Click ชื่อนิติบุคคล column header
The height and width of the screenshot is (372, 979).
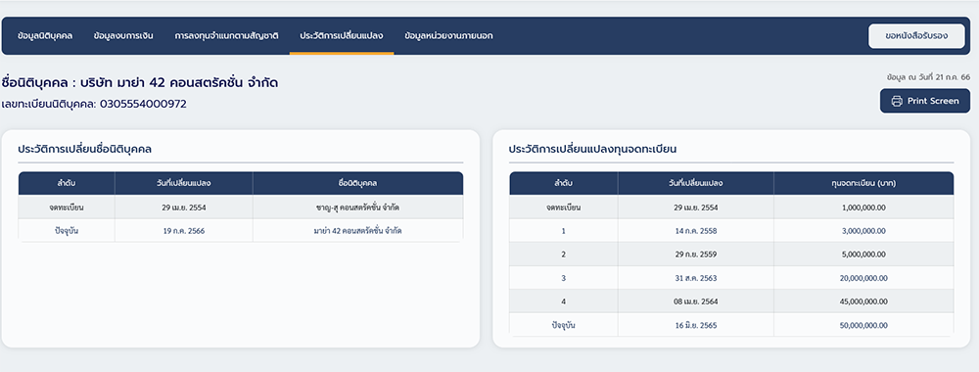(357, 183)
